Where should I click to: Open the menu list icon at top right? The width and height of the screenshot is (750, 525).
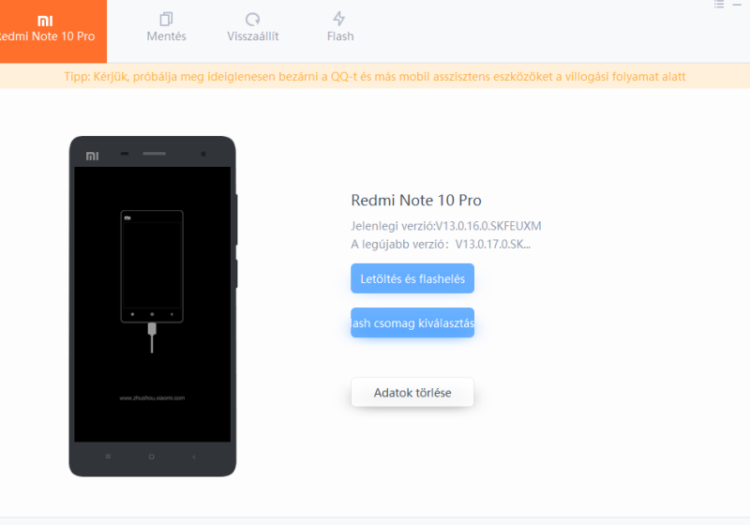coord(719,5)
